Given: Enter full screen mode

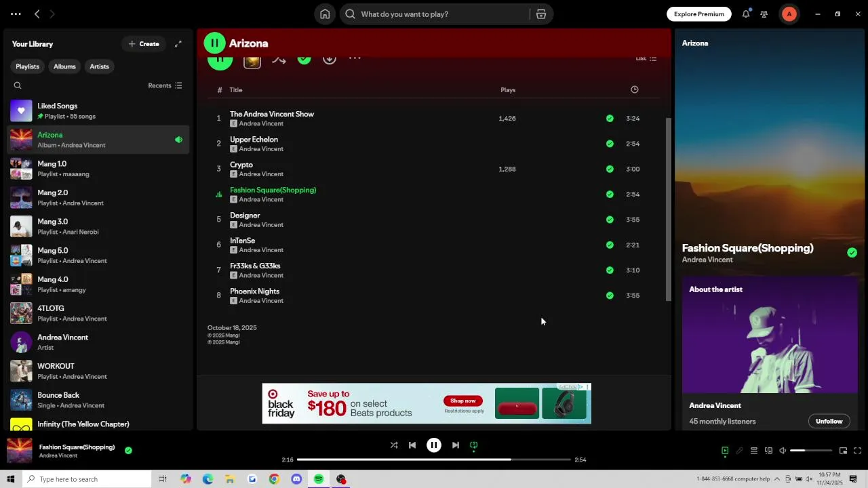Looking at the screenshot, I should coord(857,451).
